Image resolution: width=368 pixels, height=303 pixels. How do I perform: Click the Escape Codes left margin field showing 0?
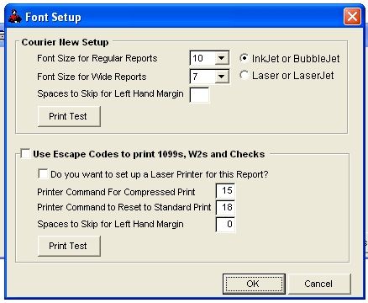pyautogui.click(x=225, y=224)
